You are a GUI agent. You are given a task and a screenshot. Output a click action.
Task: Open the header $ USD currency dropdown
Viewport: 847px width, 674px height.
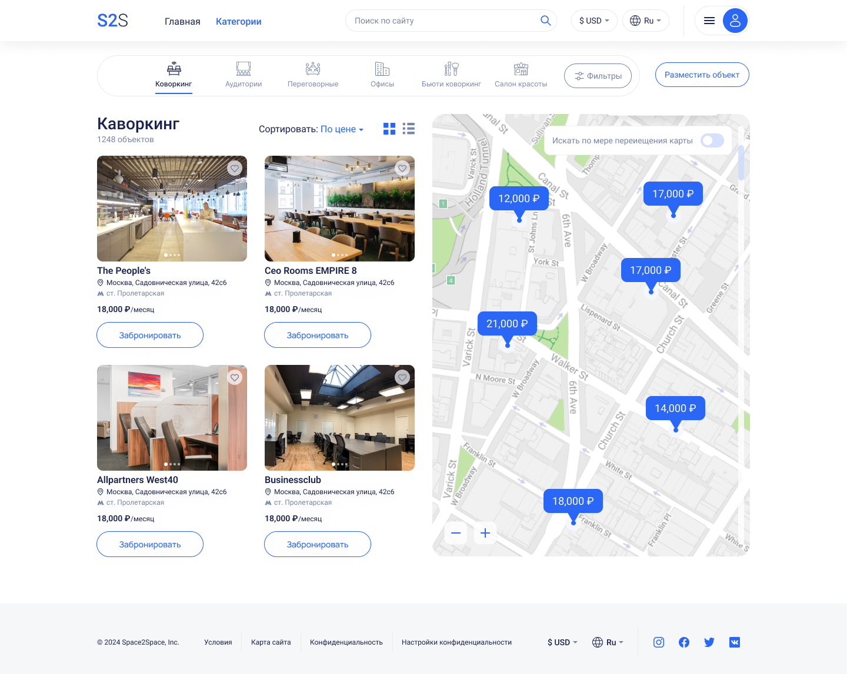click(x=594, y=21)
